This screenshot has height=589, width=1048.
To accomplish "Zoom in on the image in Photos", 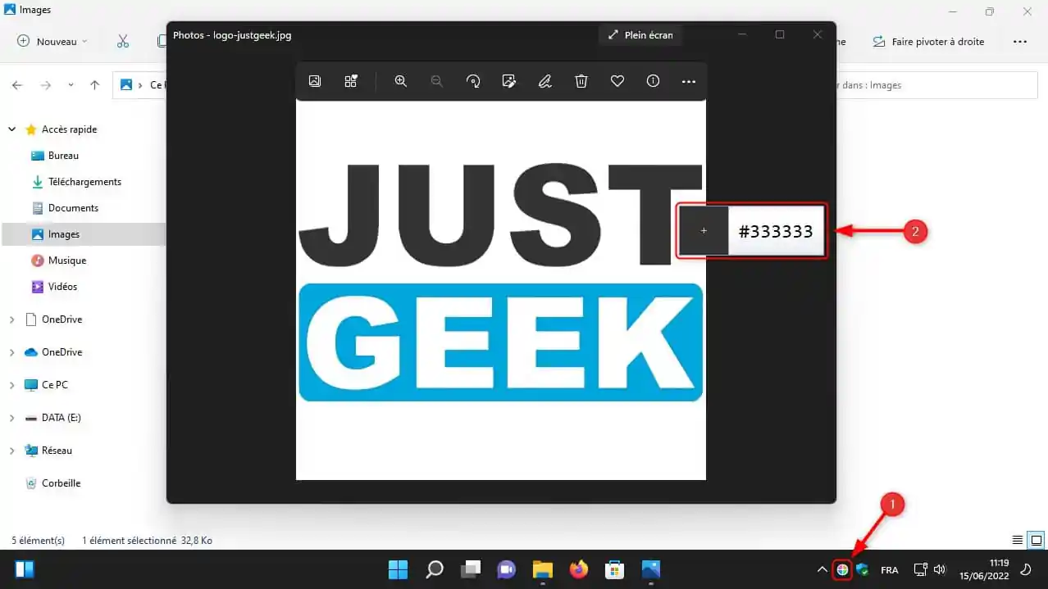I will (x=401, y=81).
